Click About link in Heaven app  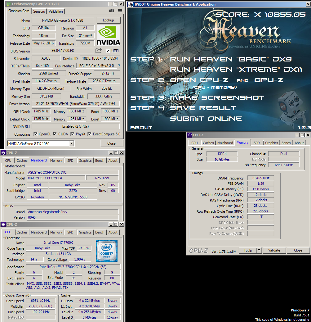click(141, 128)
